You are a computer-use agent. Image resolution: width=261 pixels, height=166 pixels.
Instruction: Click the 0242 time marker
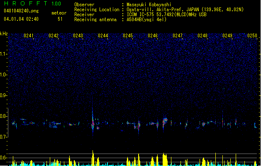54,36
